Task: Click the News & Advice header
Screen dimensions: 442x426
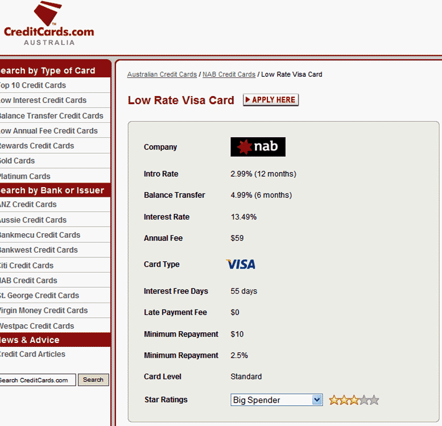Action: coord(55,340)
